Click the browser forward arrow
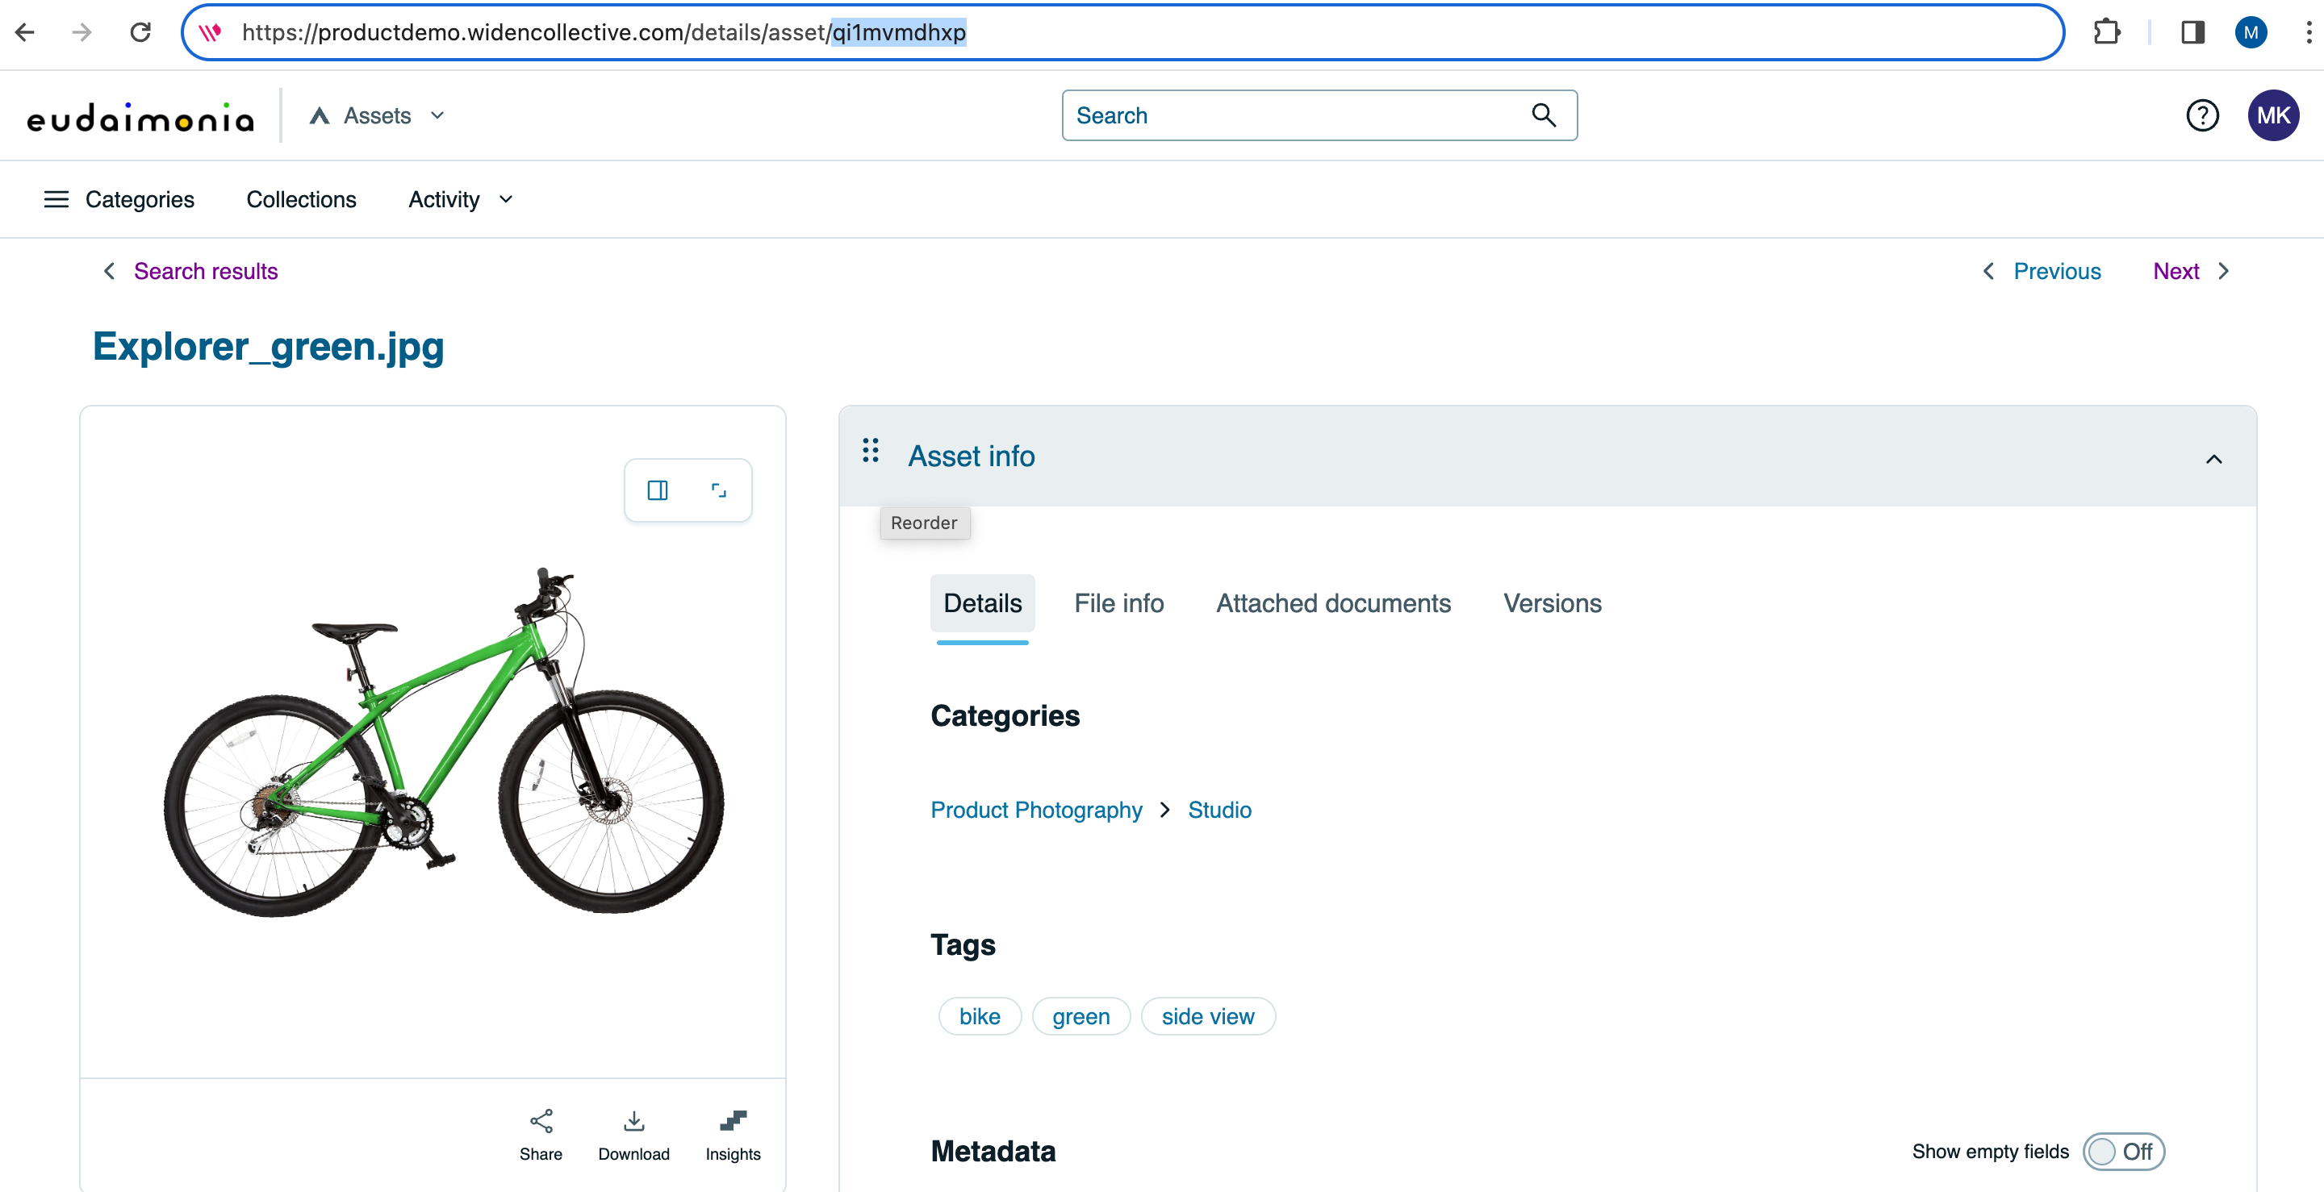Screen dimensions: 2324x1192 [82, 32]
